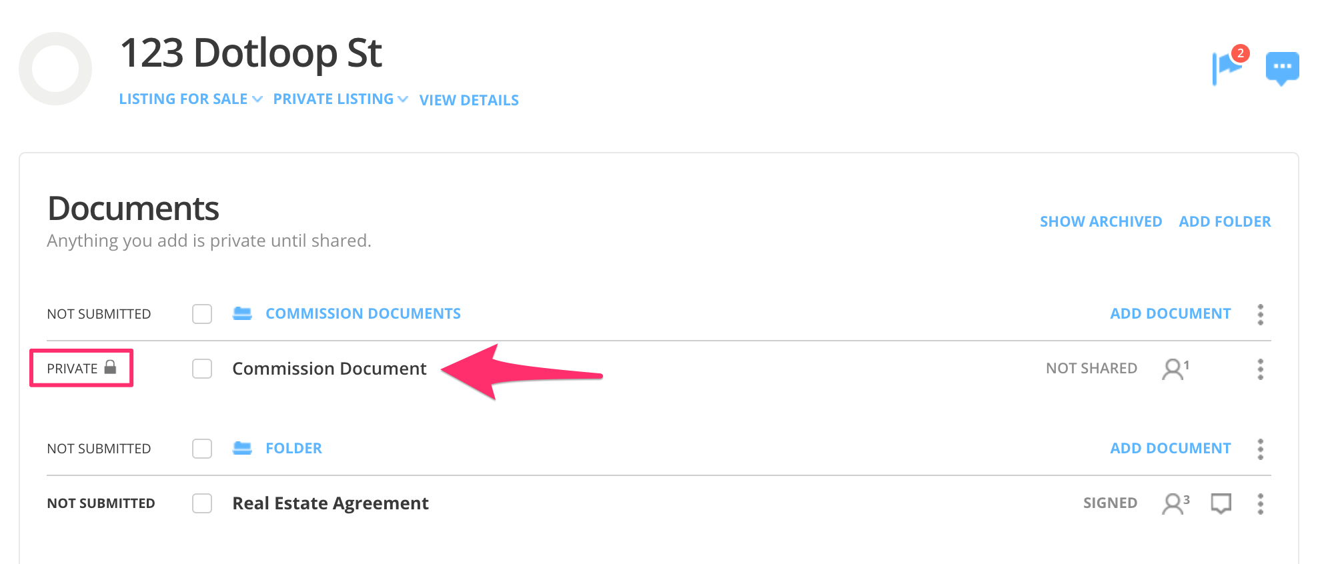
Task: Open the Private Listing dropdown
Action: pos(340,99)
